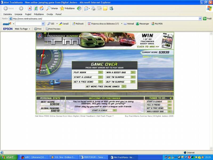213x160 pixels.
Task: Click the Click To Win banner link
Action: point(148,47)
